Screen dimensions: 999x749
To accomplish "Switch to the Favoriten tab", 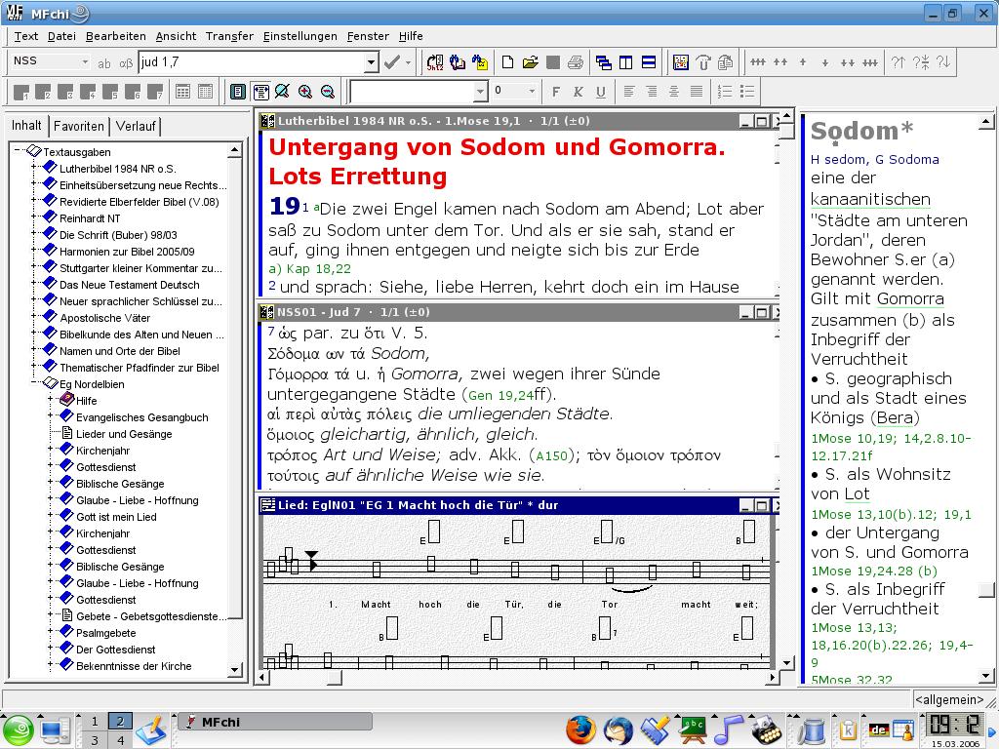I will pyautogui.click(x=79, y=126).
